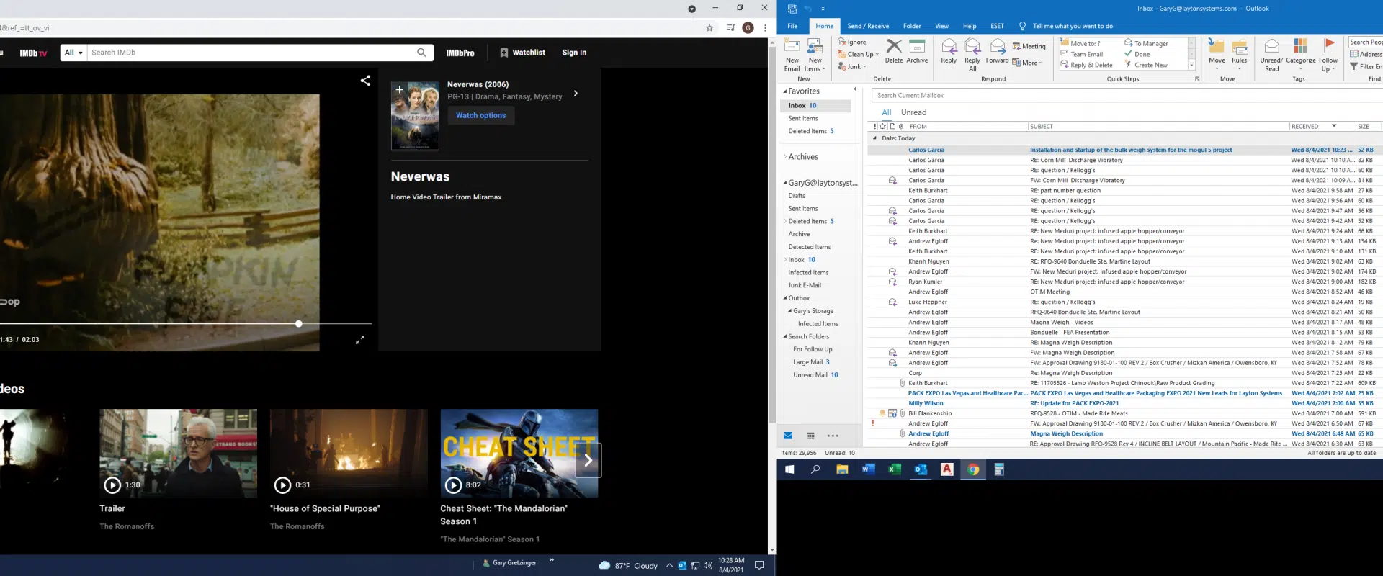Click the Archive icon in ribbon

click(917, 52)
